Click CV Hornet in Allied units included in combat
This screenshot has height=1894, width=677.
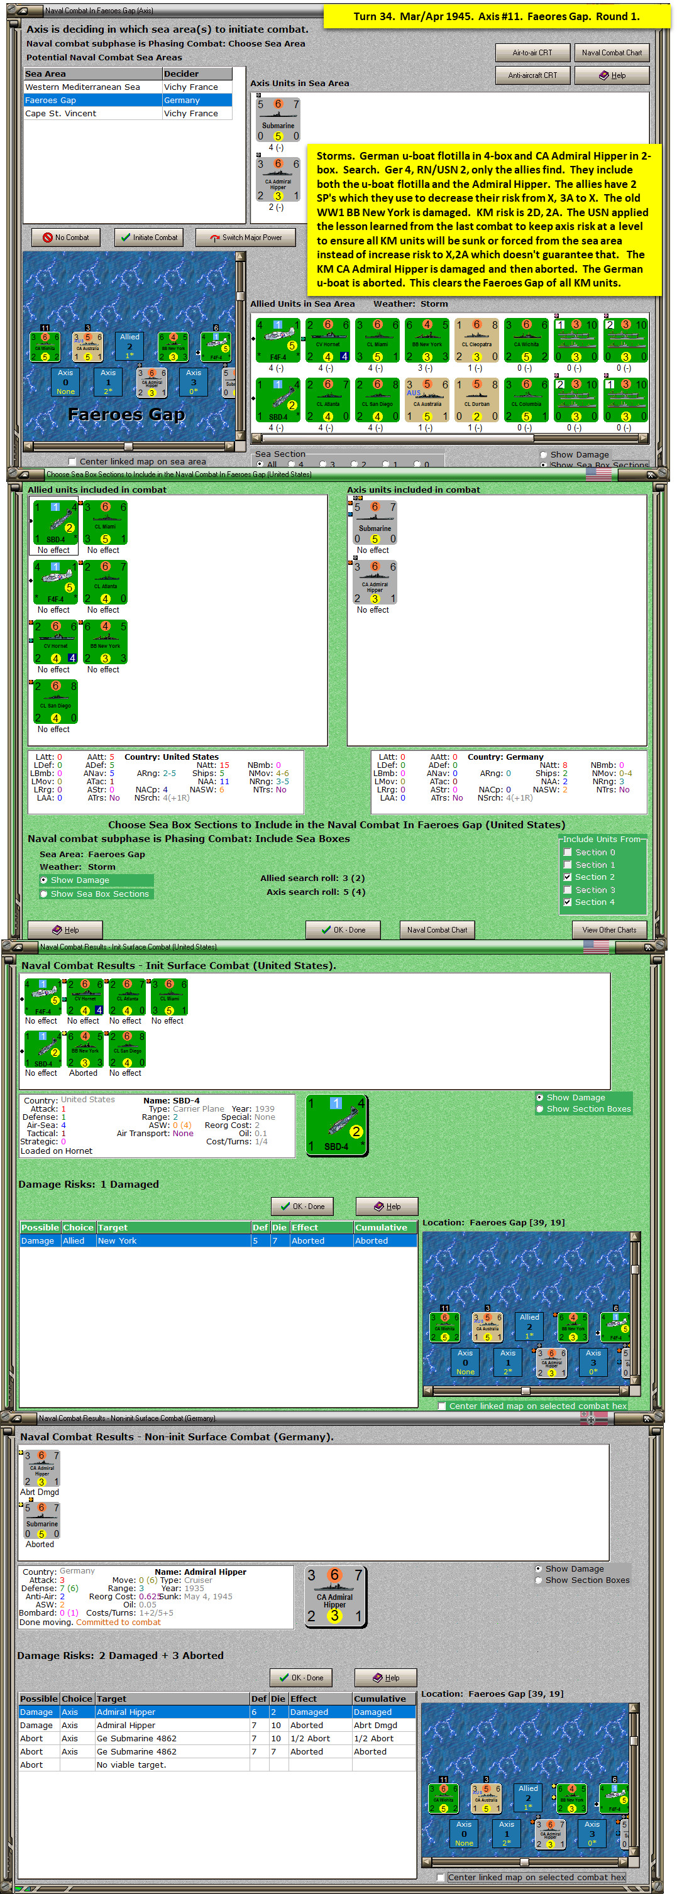point(55,642)
